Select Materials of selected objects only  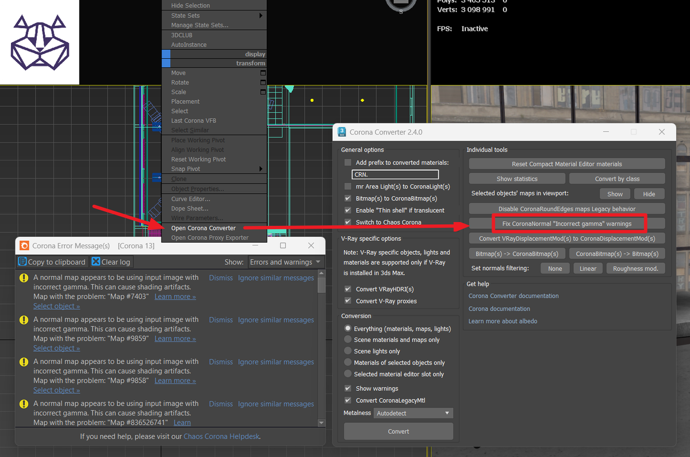tap(348, 362)
